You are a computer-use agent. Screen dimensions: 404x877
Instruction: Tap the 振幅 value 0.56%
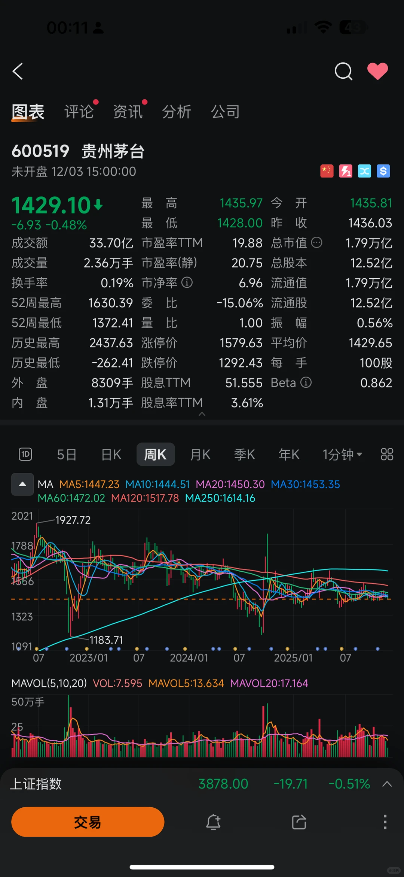coord(374,323)
